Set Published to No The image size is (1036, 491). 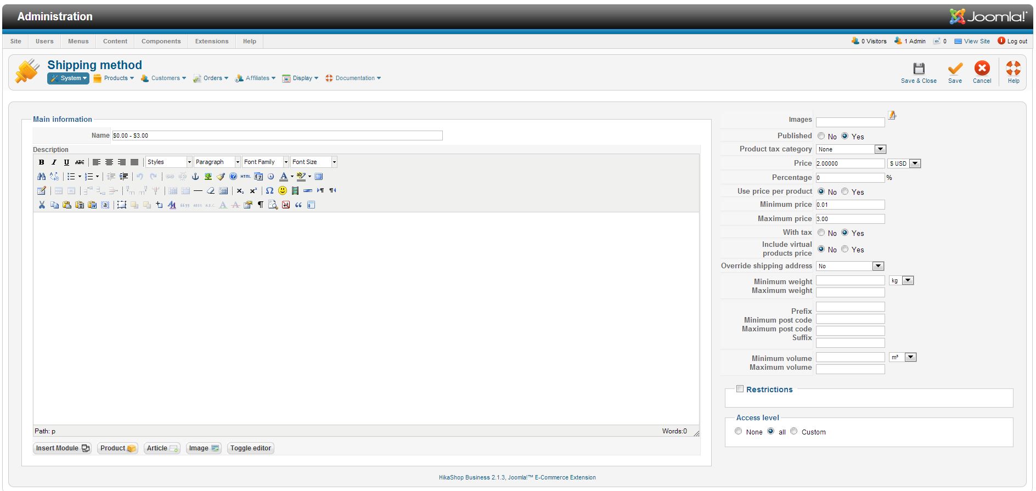pos(821,136)
